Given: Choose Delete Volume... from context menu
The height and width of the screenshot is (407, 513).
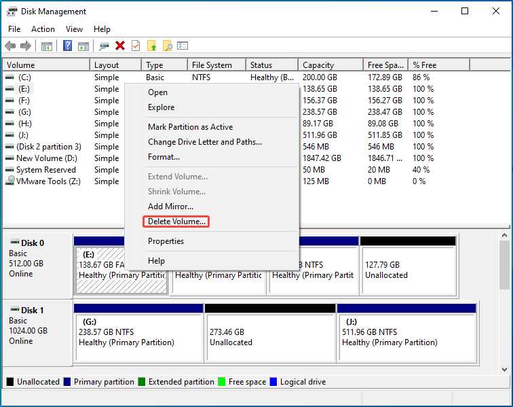Looking at the screenshot, I should (x=212, y=222).
